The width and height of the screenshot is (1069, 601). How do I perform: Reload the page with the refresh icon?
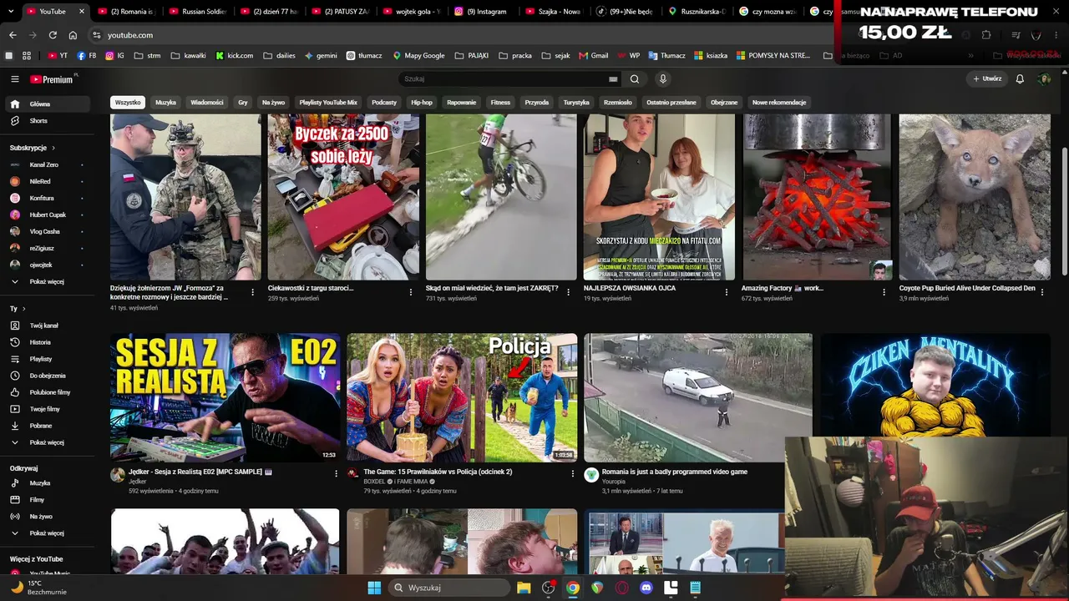(53, 35)
